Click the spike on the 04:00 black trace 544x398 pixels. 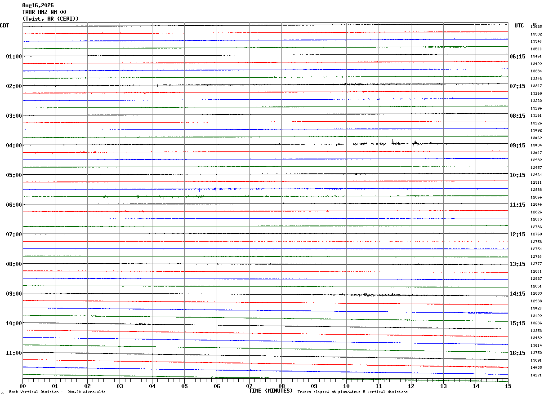(392, 142)
